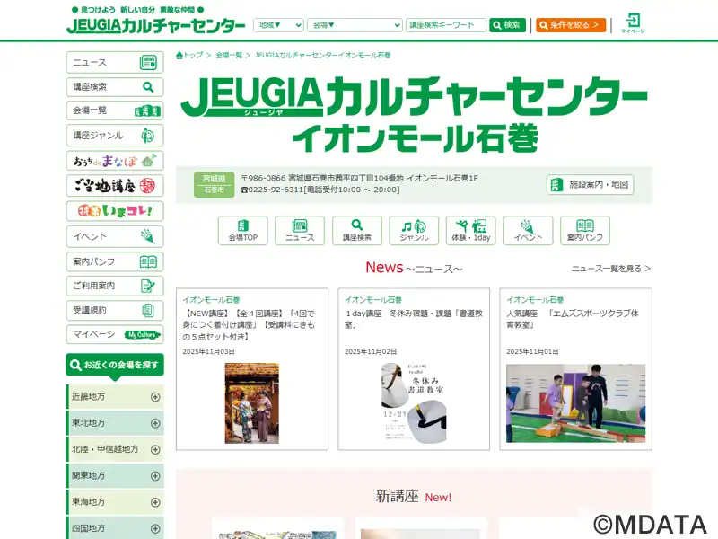Open 案内パンフ in the left sidebar
This screenshot has height=539, width=718.
pos(115,261)
